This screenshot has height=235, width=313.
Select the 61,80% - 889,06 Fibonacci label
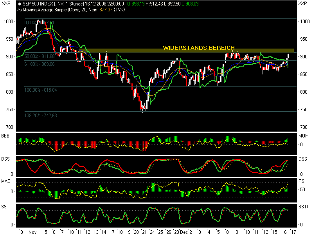[40, 64]
